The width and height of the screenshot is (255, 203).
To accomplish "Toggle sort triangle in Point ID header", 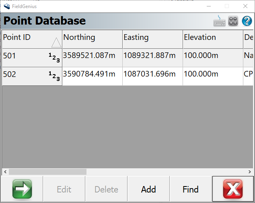I will pos(56,43).
